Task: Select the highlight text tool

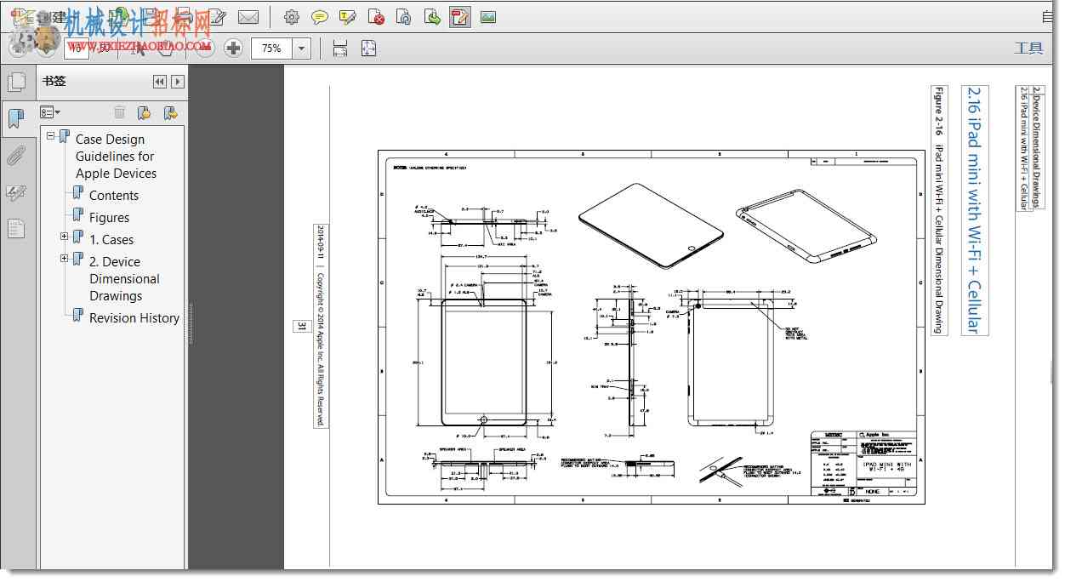Action: click(347, 17)
